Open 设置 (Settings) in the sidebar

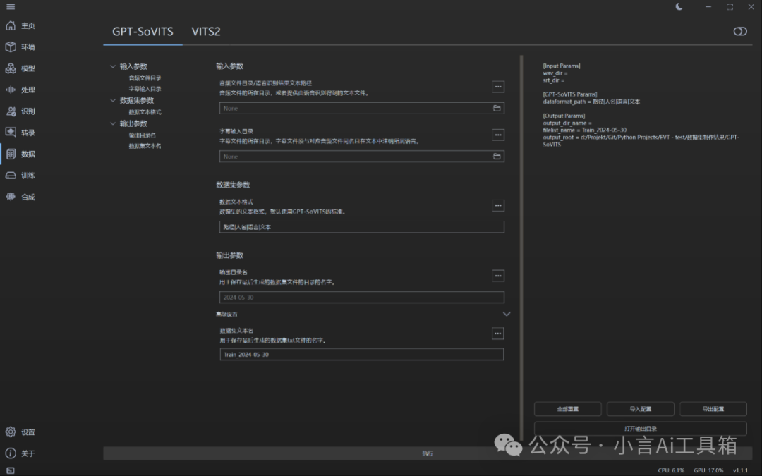[20, 432]
